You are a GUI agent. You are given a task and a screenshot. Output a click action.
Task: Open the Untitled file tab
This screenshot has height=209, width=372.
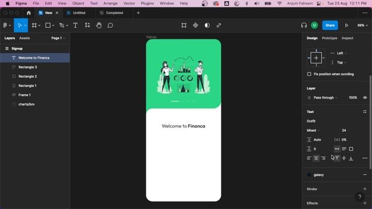click(x=79, y=13)
